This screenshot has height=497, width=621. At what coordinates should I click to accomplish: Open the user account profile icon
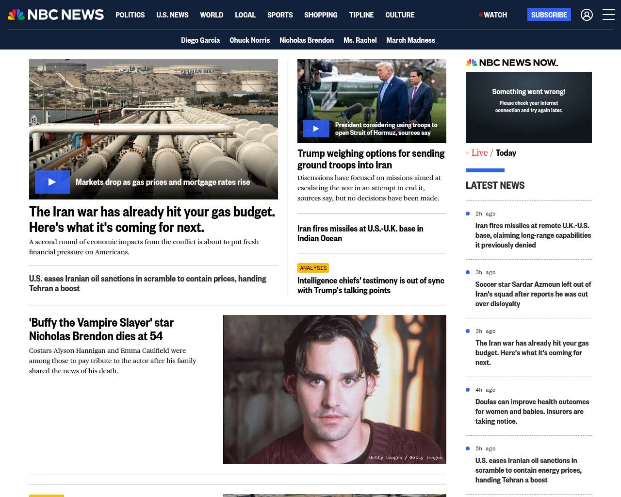coord(587,15)
